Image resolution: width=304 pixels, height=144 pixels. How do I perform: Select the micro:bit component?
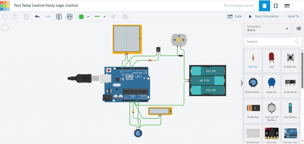tap(272, 134)
